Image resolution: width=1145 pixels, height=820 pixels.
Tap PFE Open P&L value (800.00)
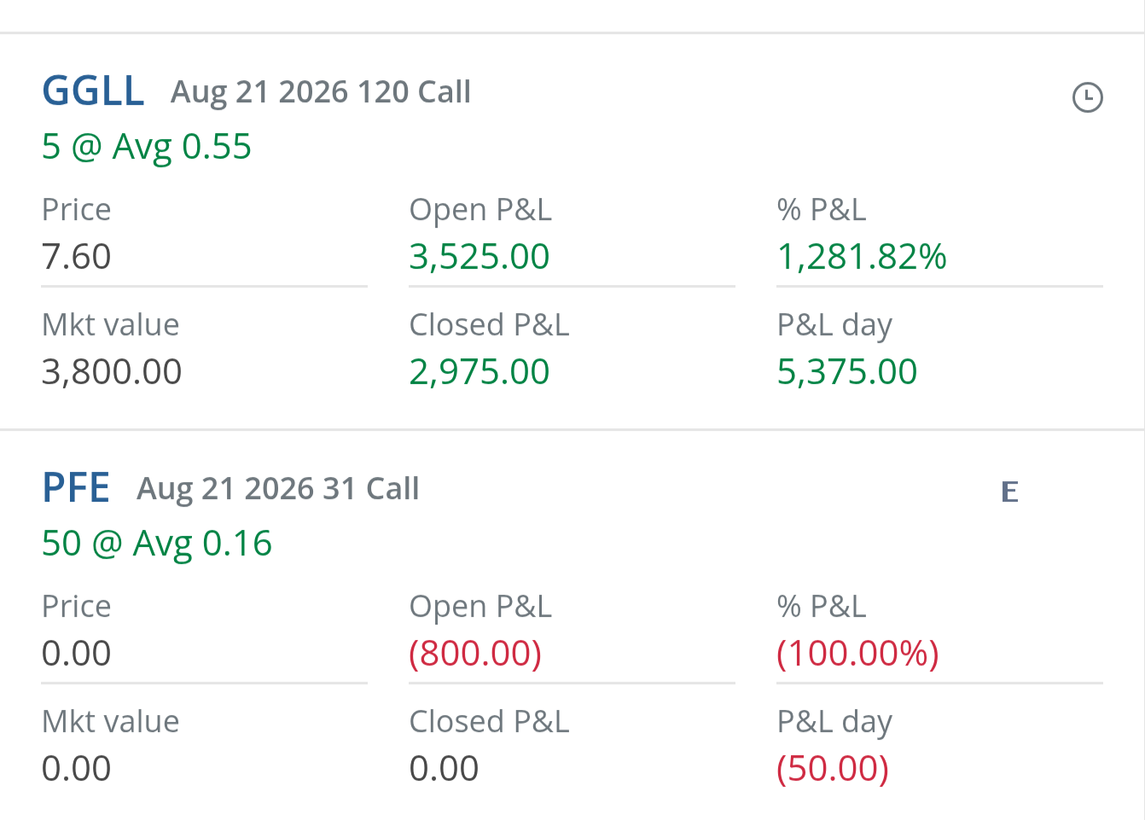point(475,654)
